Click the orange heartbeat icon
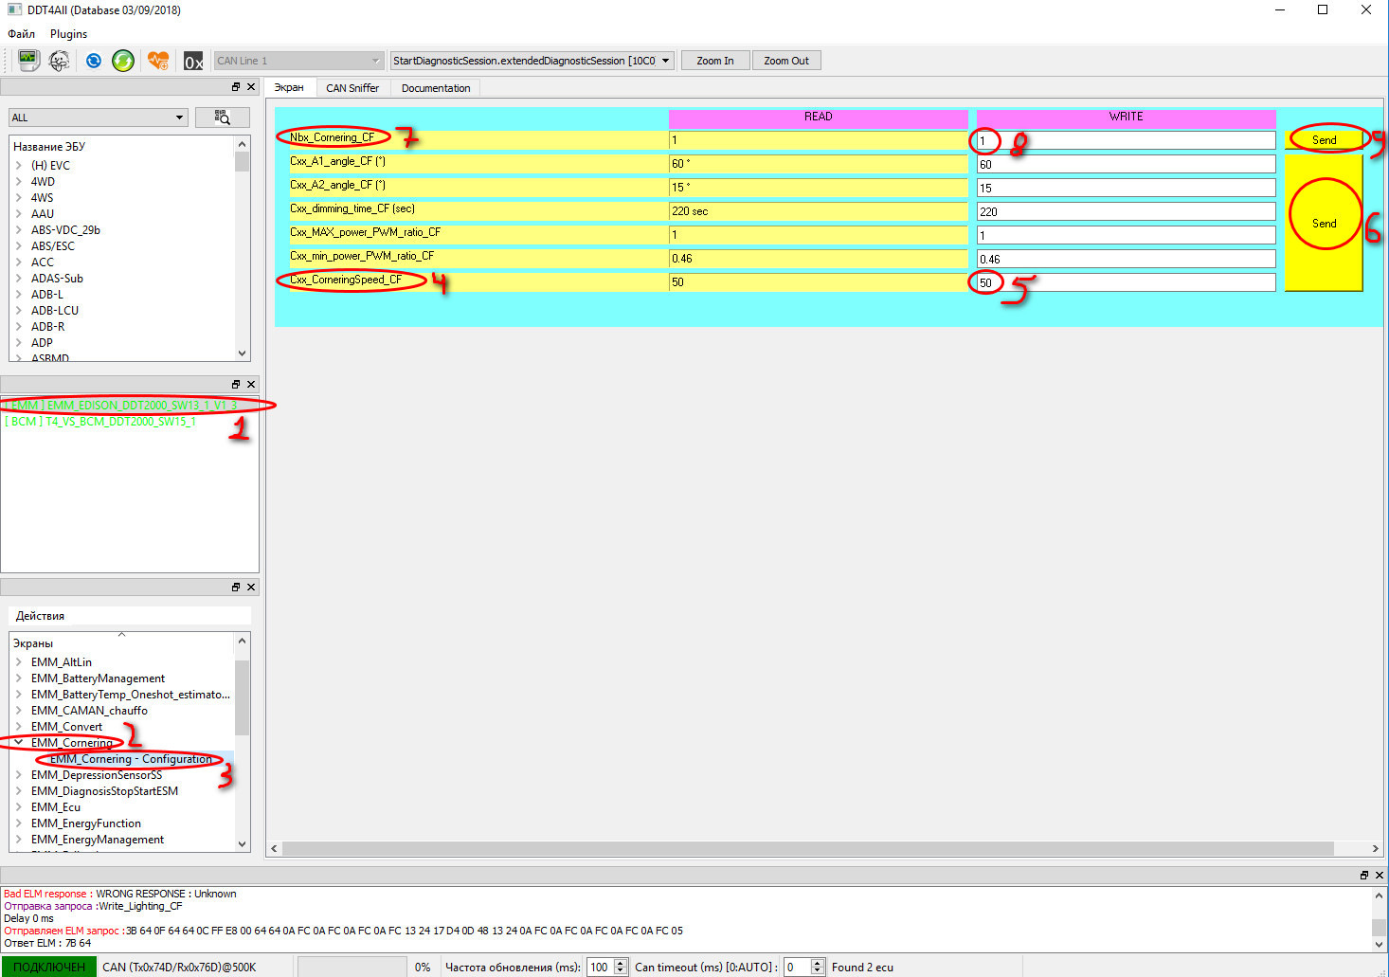1389x977 pixels. [158, 61]
